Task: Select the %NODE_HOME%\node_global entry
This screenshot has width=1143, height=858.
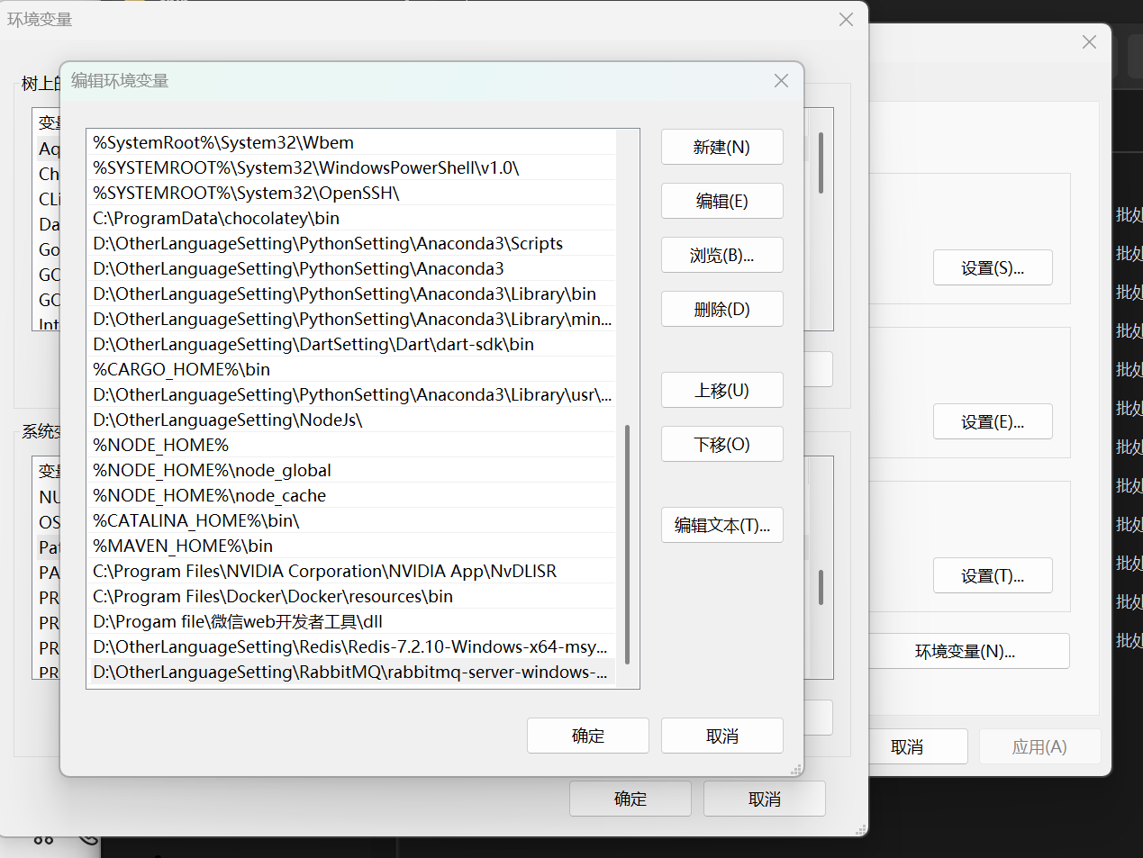Action: point(212,471)
